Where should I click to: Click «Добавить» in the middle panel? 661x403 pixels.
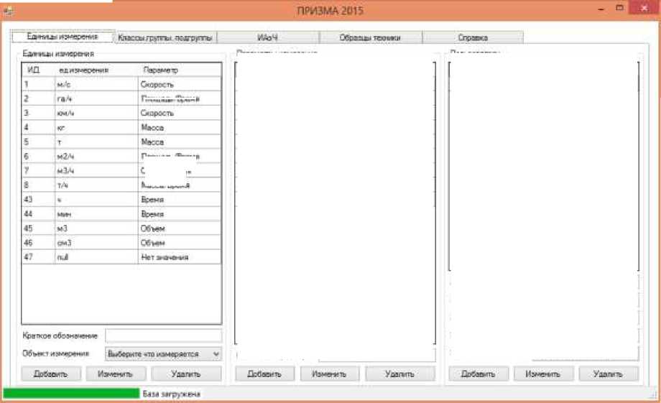click(x=264, y=374)
